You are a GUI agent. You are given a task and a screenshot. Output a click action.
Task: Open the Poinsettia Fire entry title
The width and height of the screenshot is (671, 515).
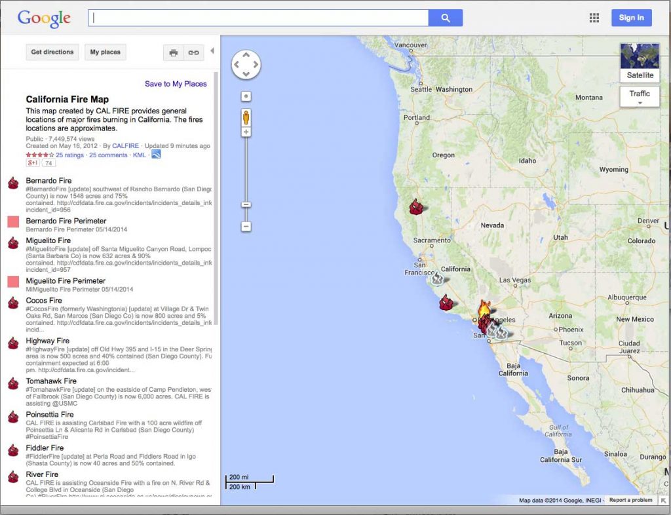[50, 414]
